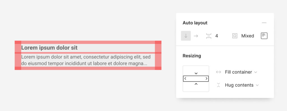
Task: Click the padding square icon
Action: coord(235,36)
